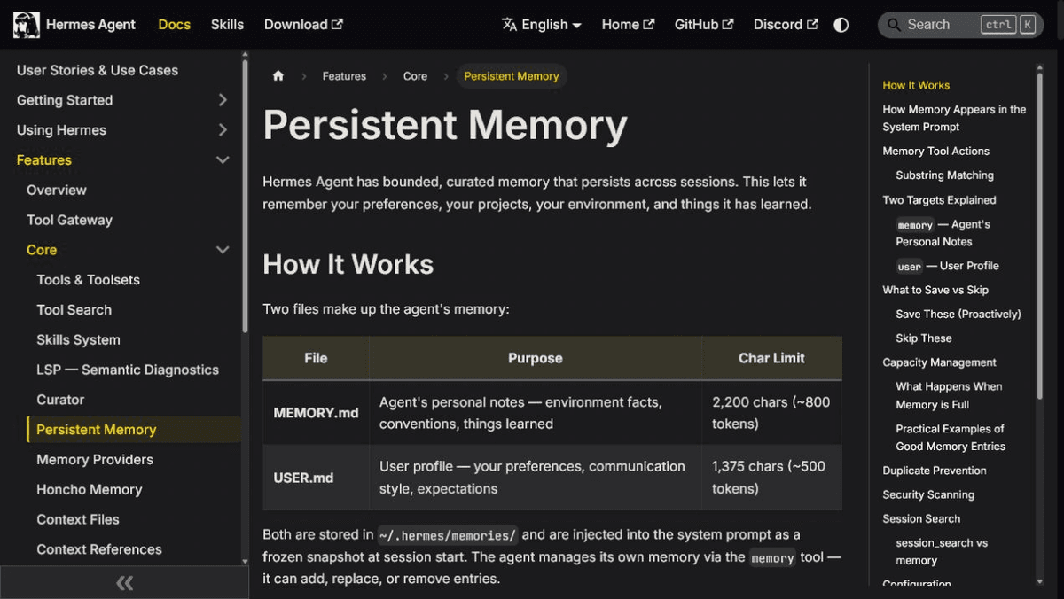Expand the Getting Started section chevron
This screenshot has width=1064, height=599.
[223, 100]
